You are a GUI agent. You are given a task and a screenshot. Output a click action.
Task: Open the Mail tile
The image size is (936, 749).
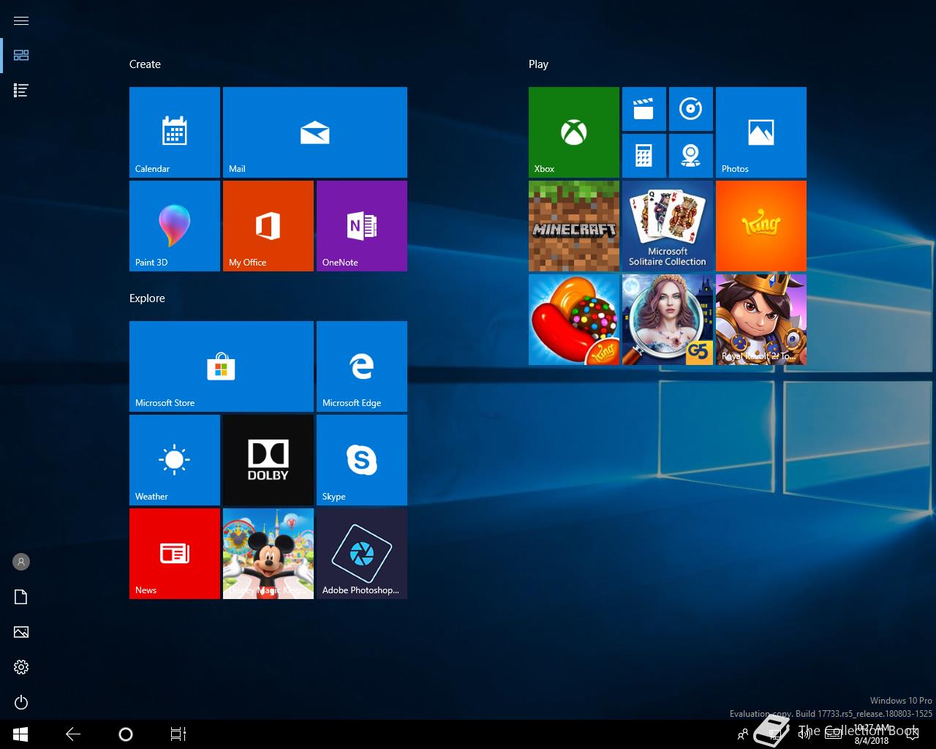tap(315, 132)
